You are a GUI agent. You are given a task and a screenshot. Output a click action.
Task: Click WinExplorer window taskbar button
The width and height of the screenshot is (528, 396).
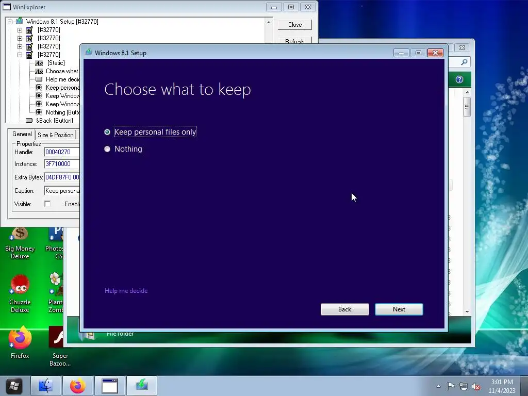(x=110, y=386)
